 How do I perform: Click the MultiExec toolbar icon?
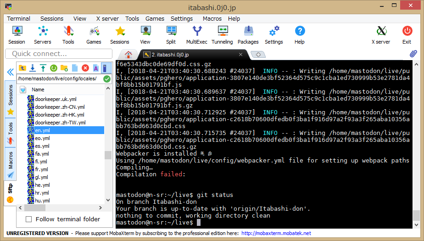[196, 34]
